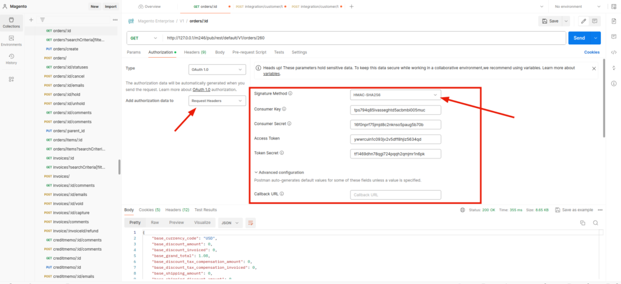Switch to the Pre-request Script tab
The width and height of the screenshot is (621, 284).
(x=249, y=52)
